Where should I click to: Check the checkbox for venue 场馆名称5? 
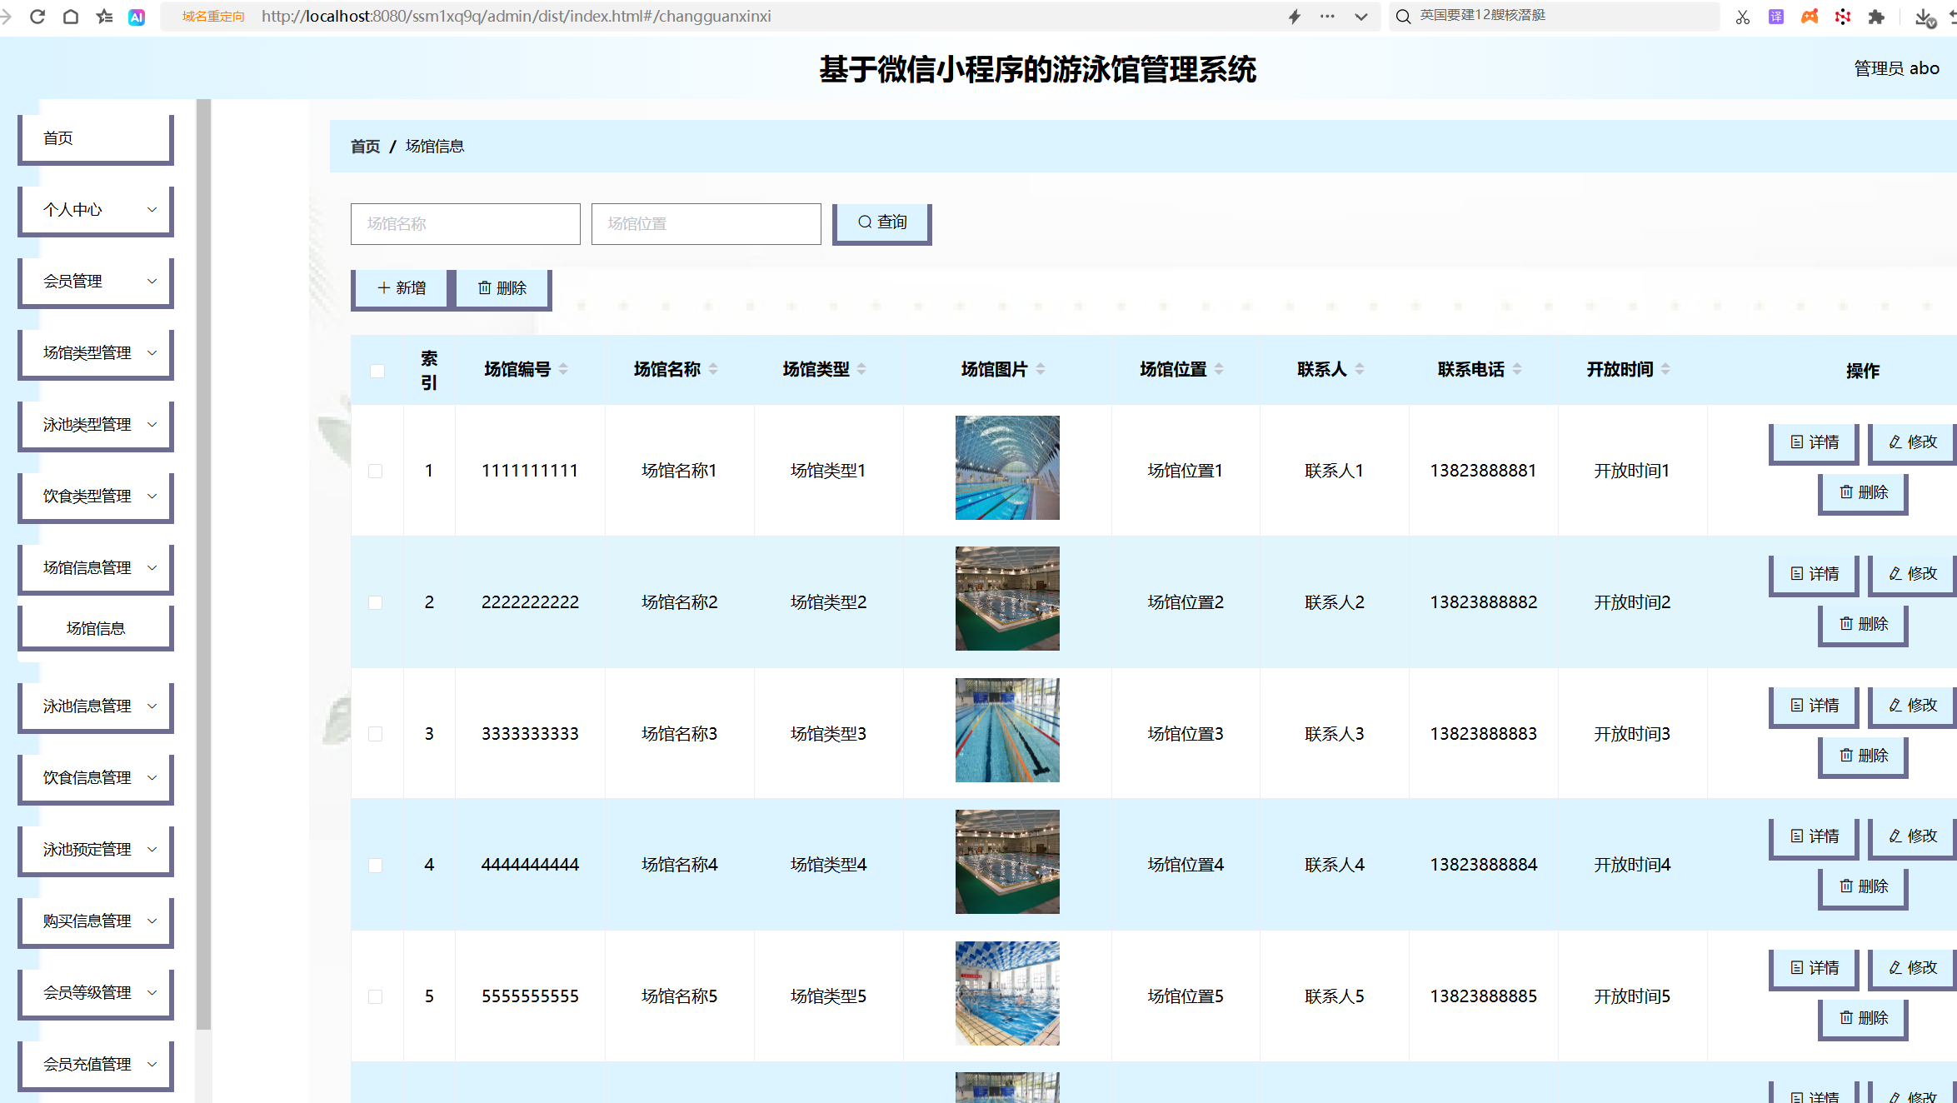(376, 996)
